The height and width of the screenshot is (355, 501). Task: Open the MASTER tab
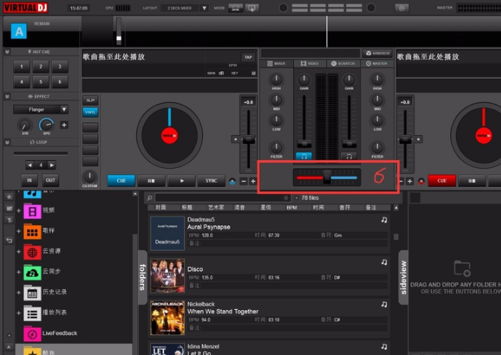pyautogui.click(x=377, y=63)
